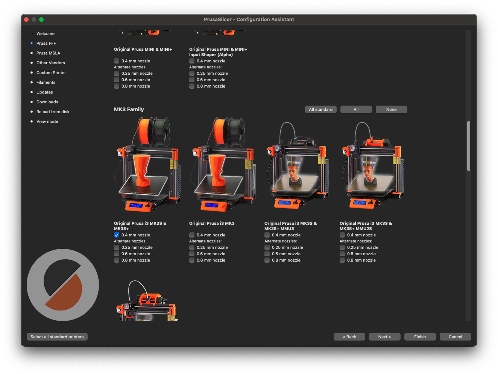Open the Filaments page

(46, 82)
